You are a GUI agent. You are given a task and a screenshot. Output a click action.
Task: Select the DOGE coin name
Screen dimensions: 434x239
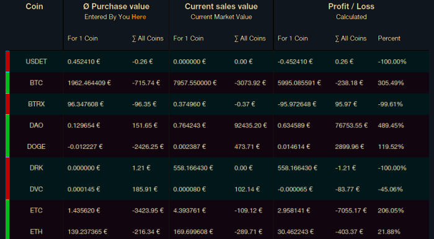(36, 146)
